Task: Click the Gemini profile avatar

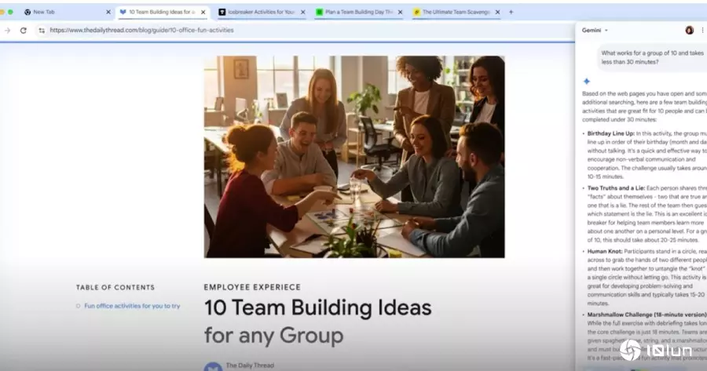Action: (x=689, y=30)
